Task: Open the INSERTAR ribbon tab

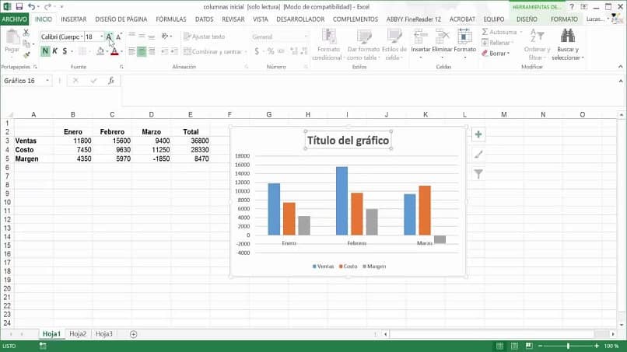Action: click(74, 19)
